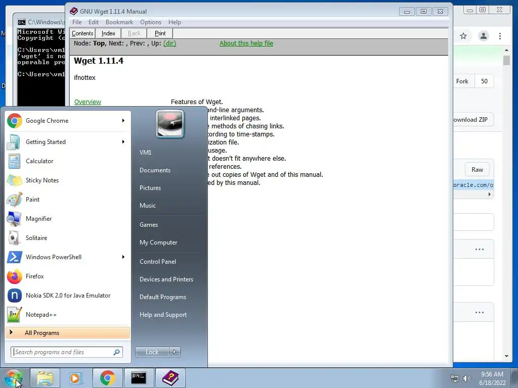Open File menu in Wget manual
518x388 pixels.
coord(77,22)
